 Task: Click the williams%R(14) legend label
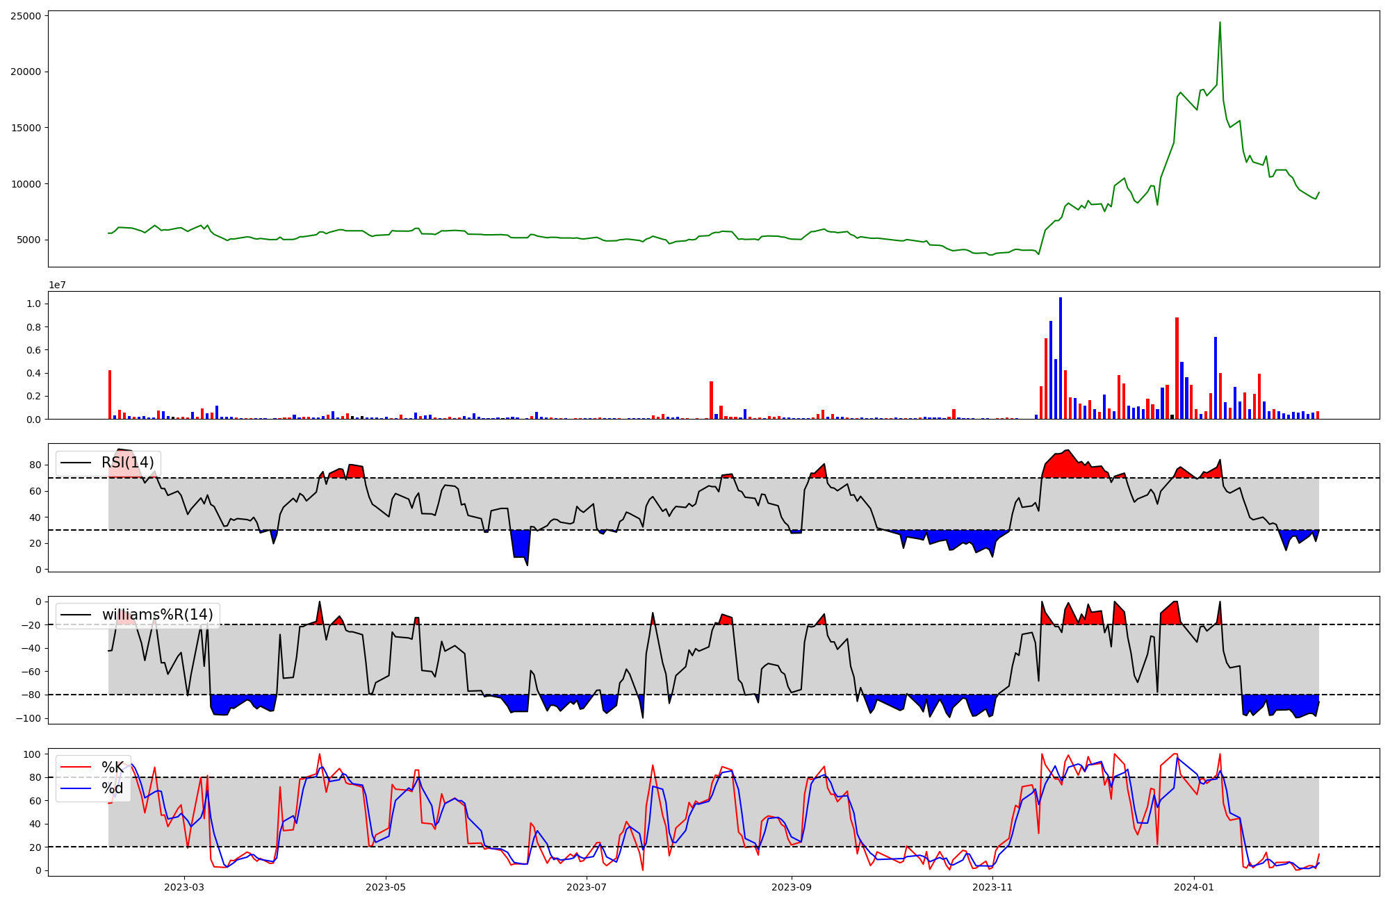157,615
